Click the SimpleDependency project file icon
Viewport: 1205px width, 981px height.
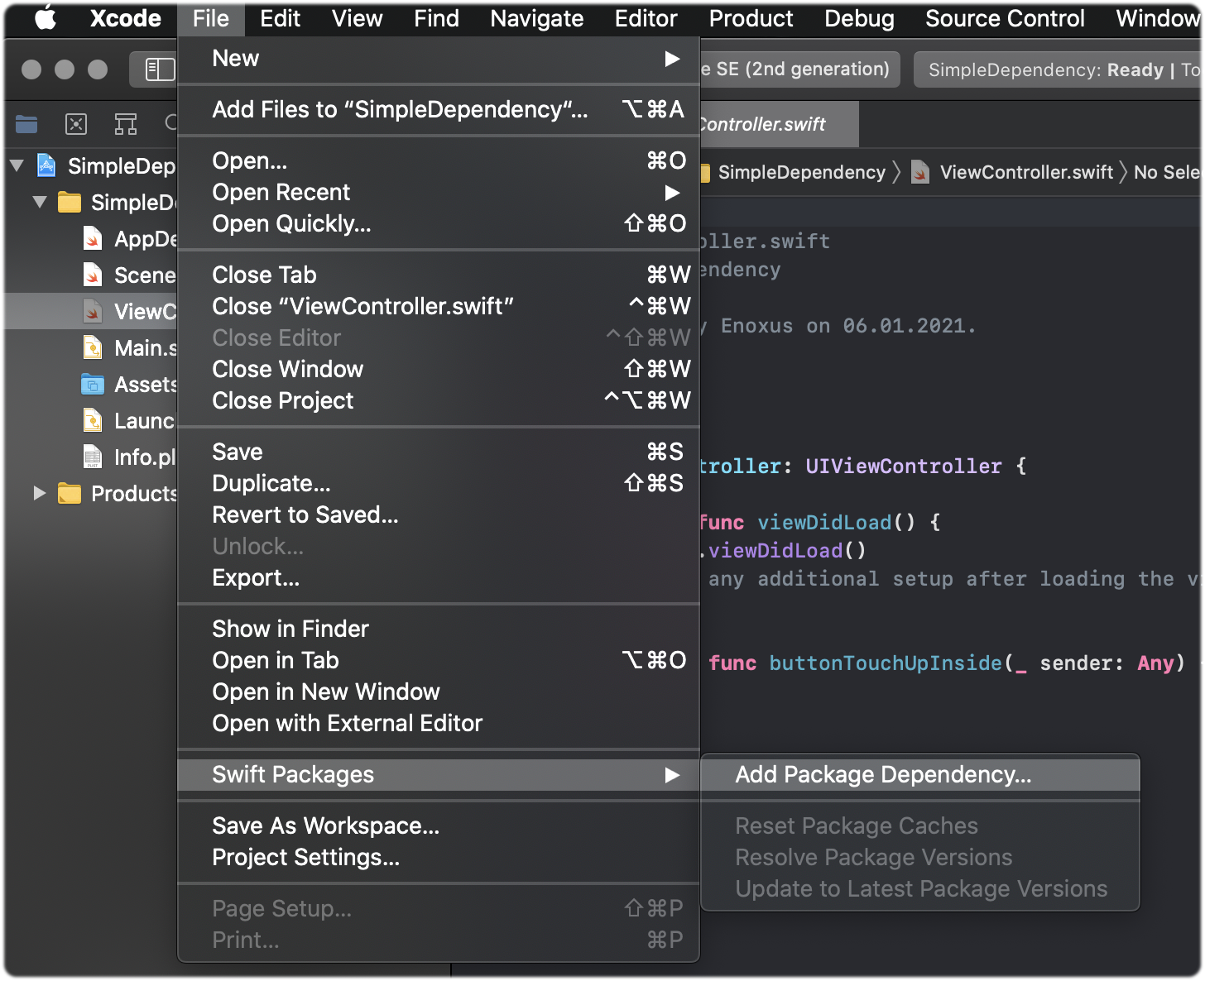46,165
